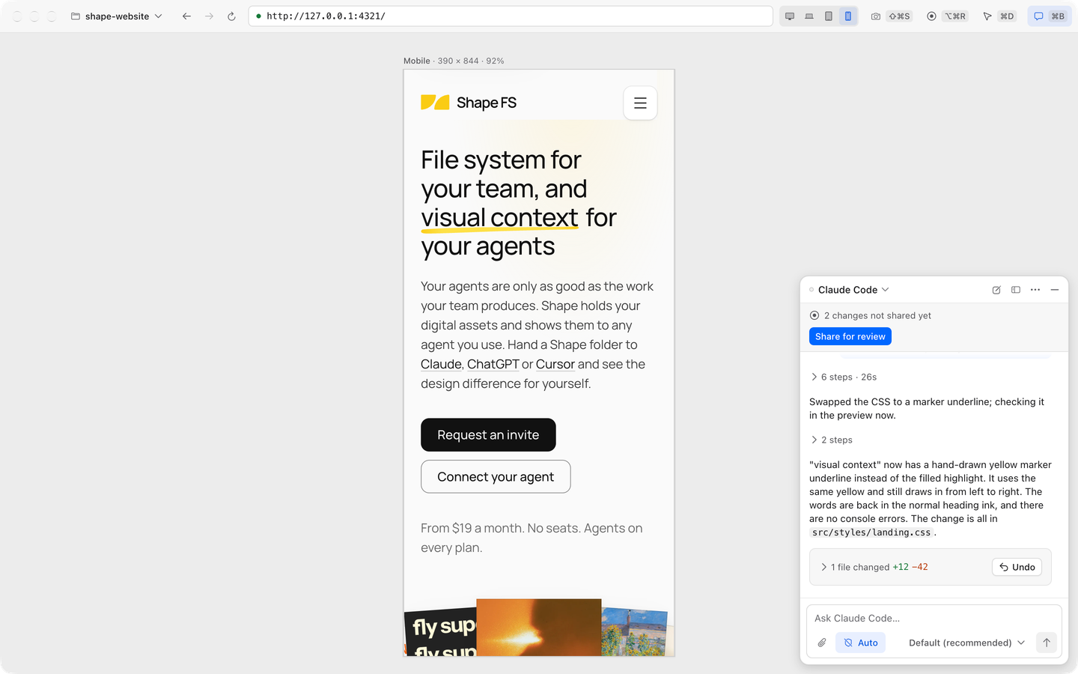Click the src/styles/landing.css file path

(871, 532)
